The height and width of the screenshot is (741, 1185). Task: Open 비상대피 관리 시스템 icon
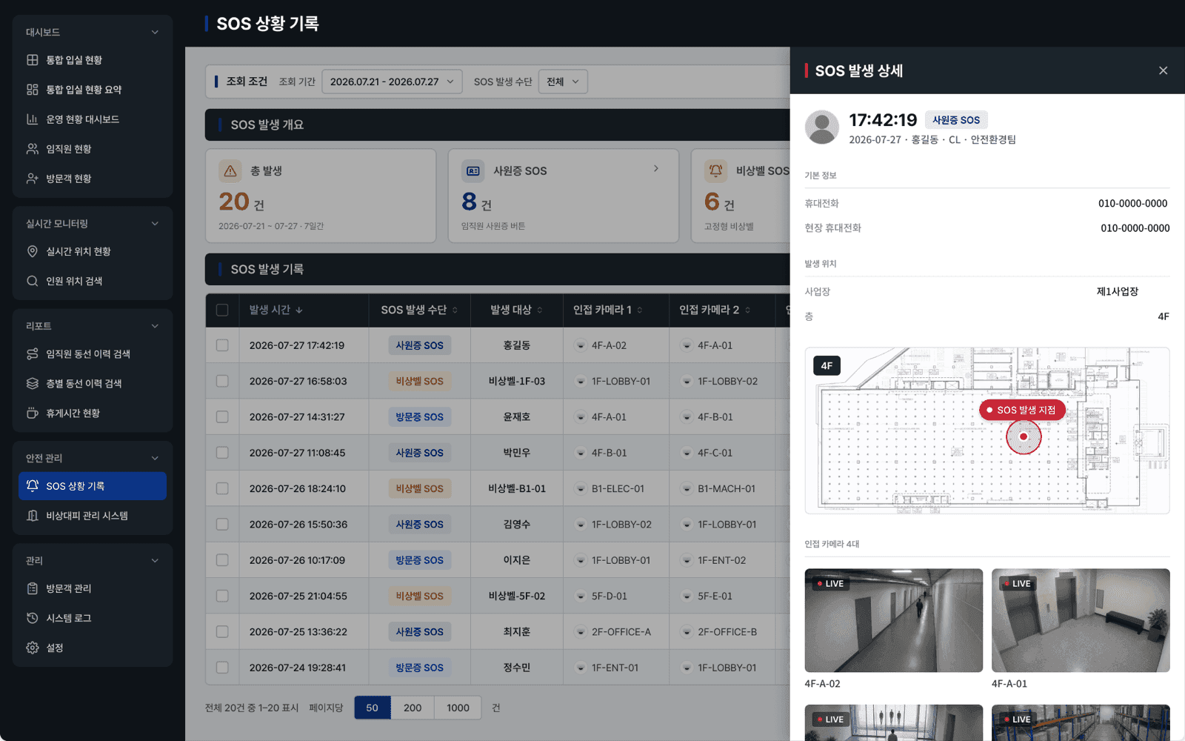(x=33, y=516)
